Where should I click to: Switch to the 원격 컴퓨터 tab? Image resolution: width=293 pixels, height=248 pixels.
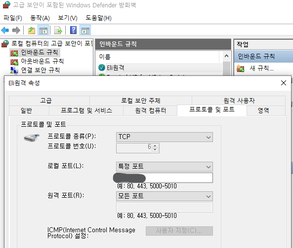[150, 110]
